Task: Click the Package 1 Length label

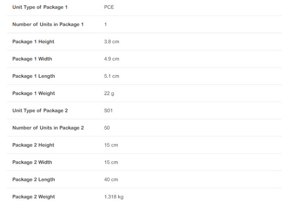Action: click(33, 76)
